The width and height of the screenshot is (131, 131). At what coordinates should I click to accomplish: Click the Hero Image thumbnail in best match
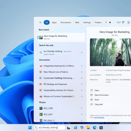click(x=41, y=37)
